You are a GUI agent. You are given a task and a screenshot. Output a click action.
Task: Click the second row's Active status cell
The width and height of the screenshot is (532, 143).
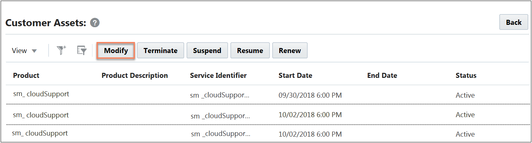coord(465,115)
